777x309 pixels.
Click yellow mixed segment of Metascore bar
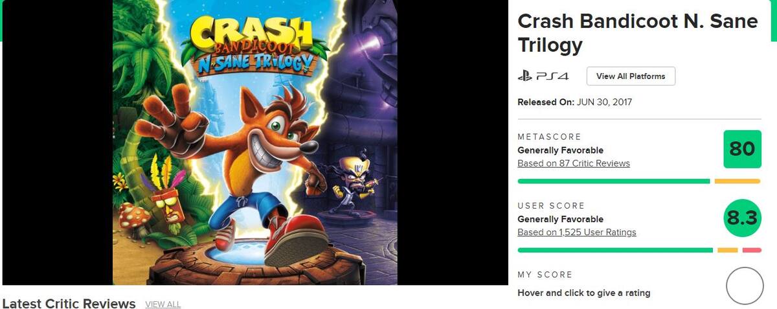coord(738,181)
